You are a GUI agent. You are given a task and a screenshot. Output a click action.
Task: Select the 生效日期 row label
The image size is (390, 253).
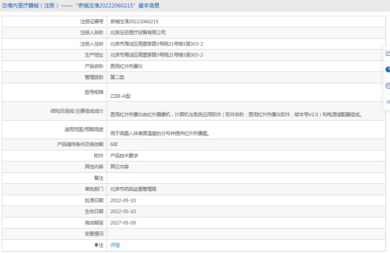coord(94,211)
